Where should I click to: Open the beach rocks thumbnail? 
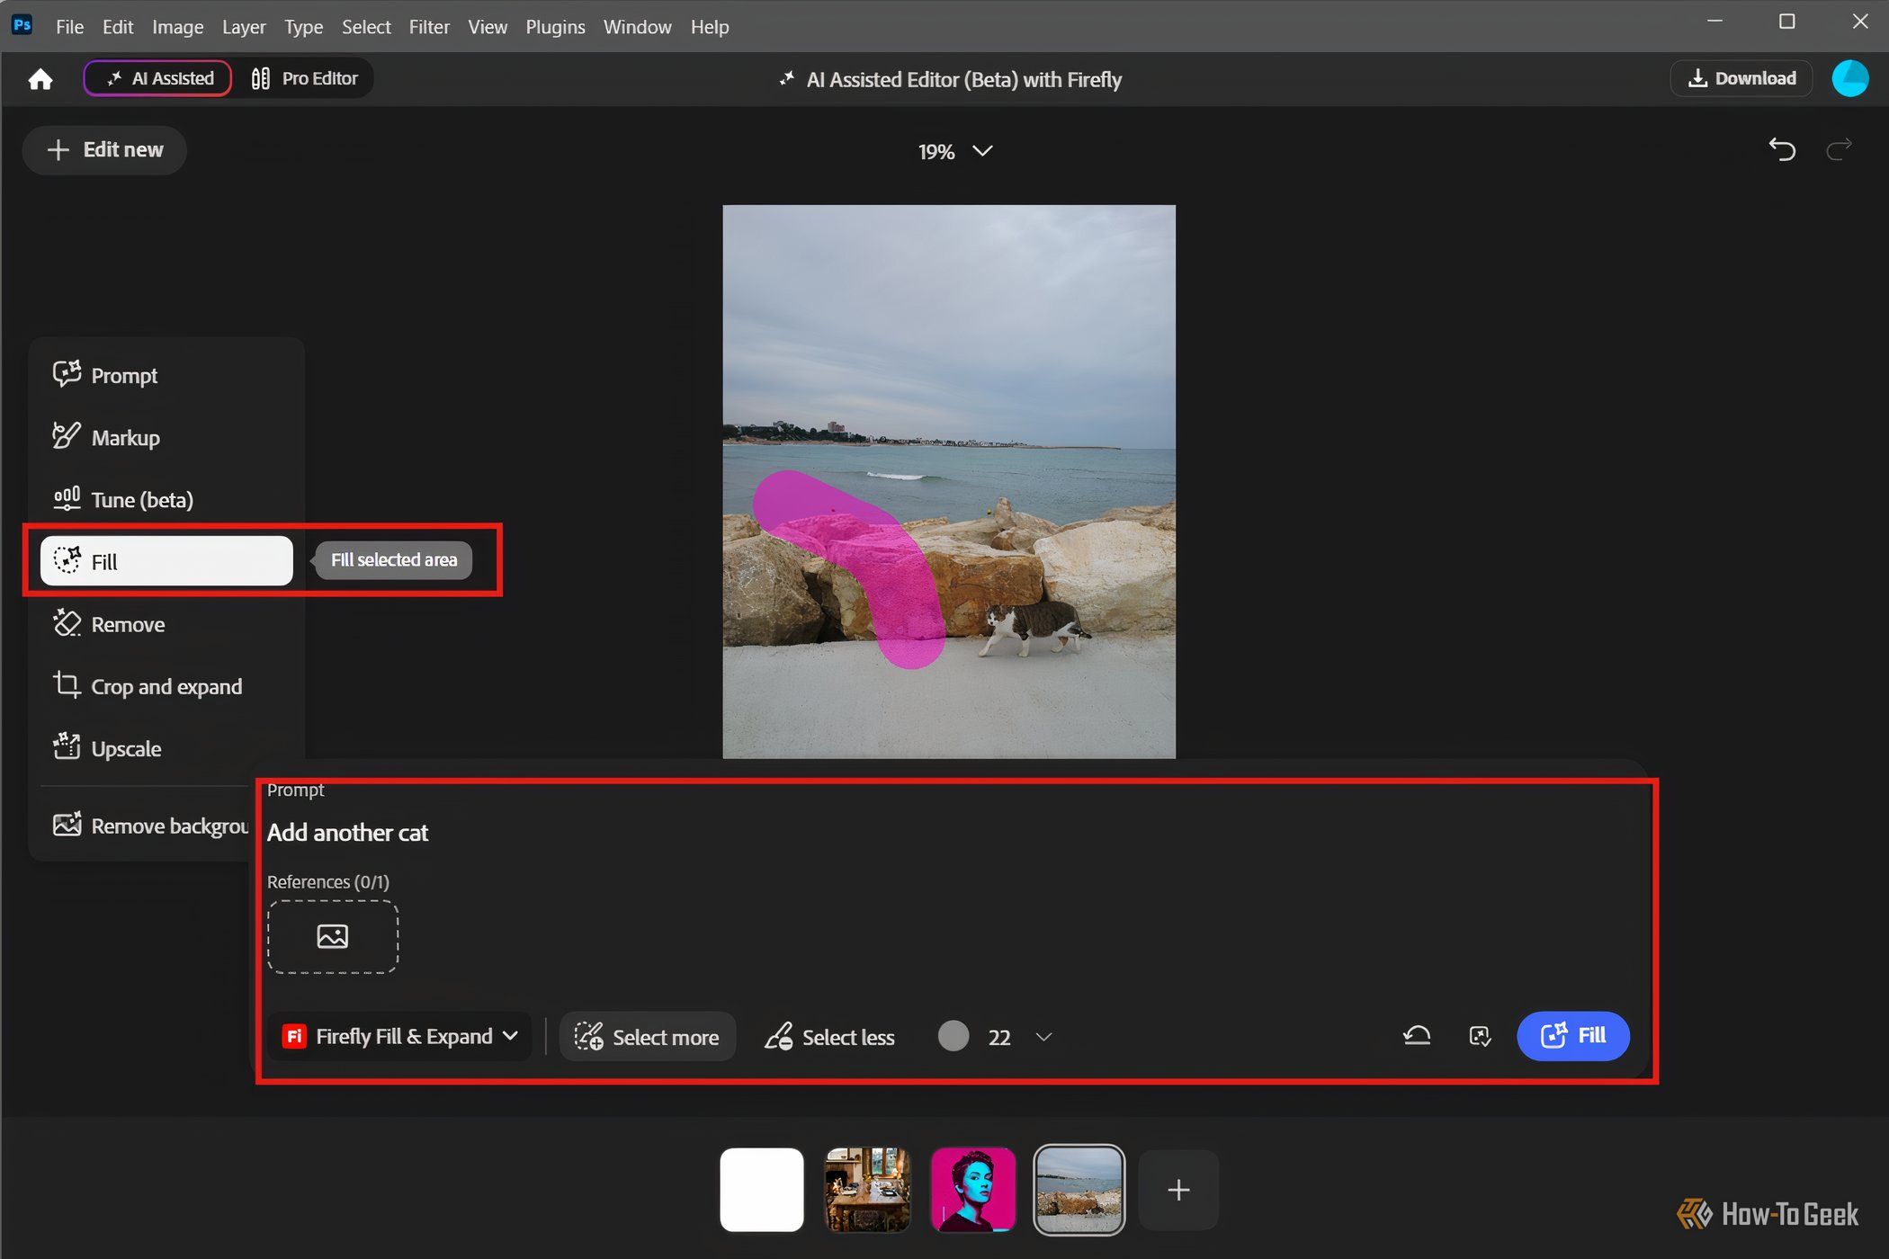1079,1189
